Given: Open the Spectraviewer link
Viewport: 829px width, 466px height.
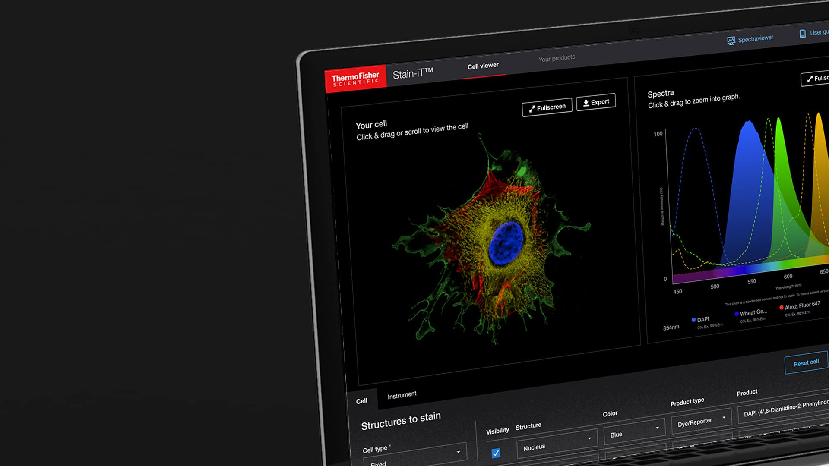Looking at the screenshot, I should pos(750,39).
